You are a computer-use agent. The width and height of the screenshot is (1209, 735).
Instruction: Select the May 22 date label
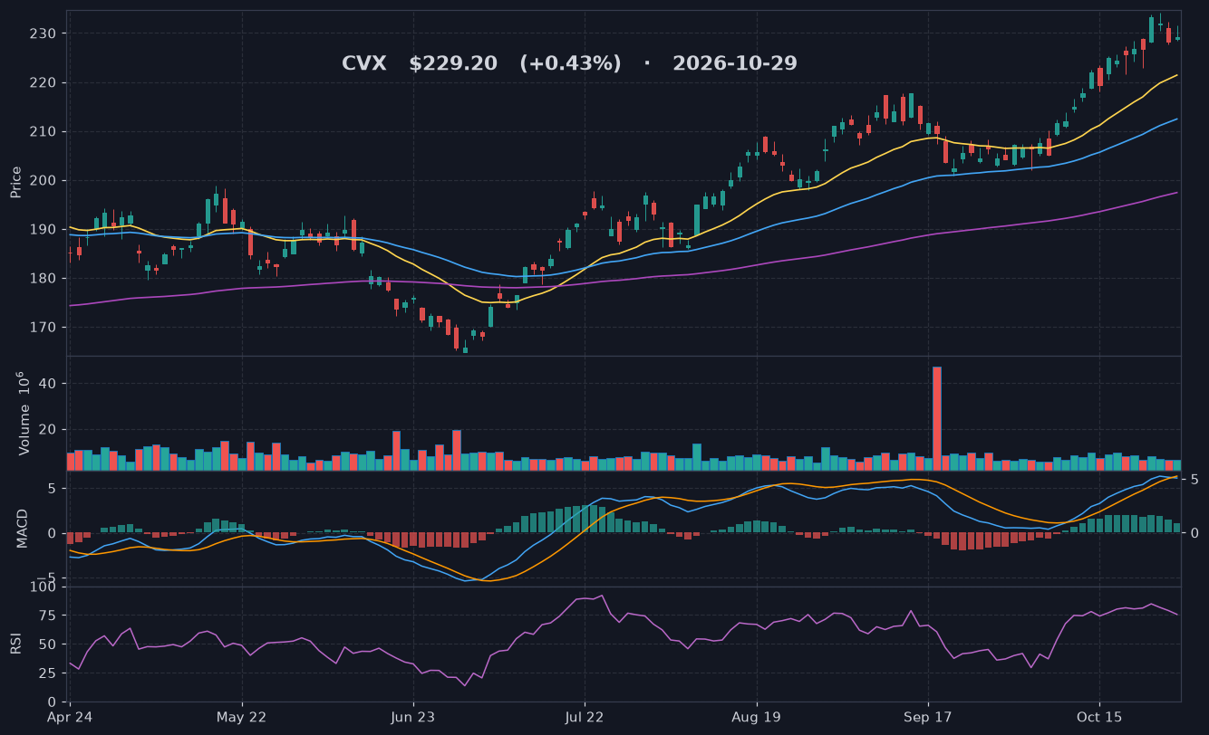[x=242, y=717]
